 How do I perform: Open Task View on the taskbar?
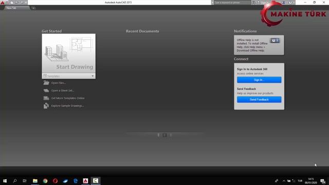(x=25, y=181)
